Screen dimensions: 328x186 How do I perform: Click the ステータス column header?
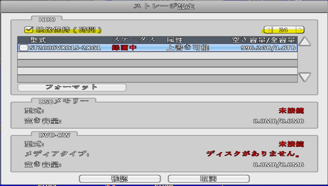133,40
